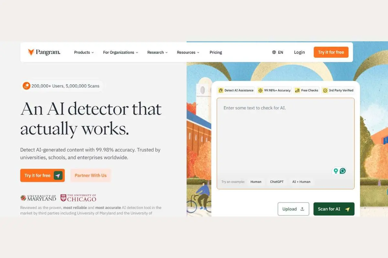
Task: Select the ChatGPT example text
Action: [x=277, y=182]
